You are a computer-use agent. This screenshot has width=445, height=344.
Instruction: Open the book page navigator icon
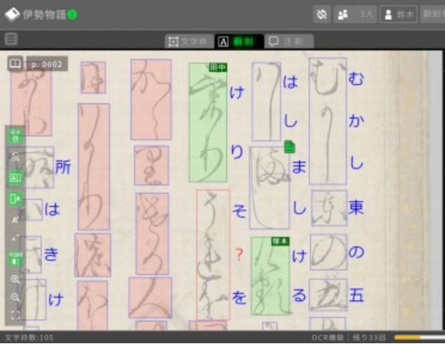pos(15,64)
